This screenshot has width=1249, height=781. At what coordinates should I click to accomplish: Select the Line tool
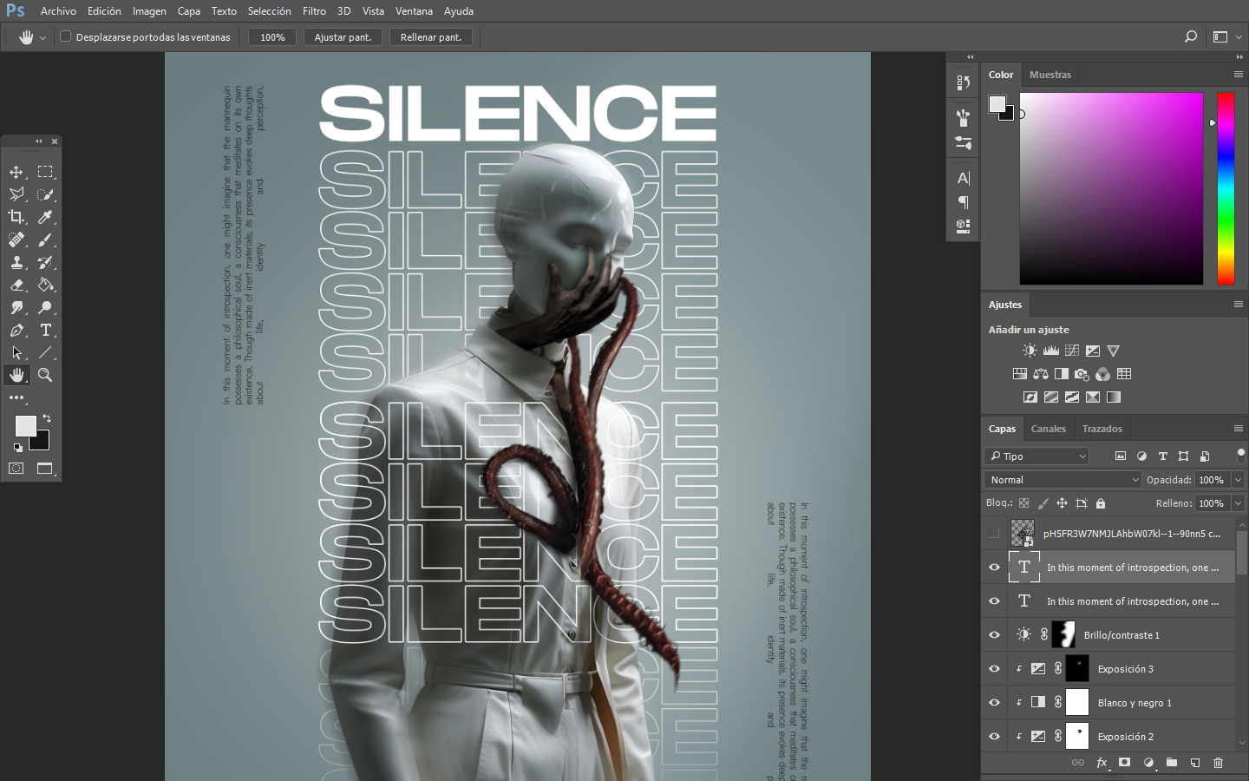[45, 352]
